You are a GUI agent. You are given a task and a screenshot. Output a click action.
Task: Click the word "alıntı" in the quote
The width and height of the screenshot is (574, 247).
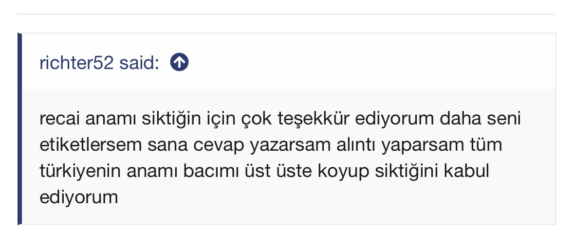point(356,145)
